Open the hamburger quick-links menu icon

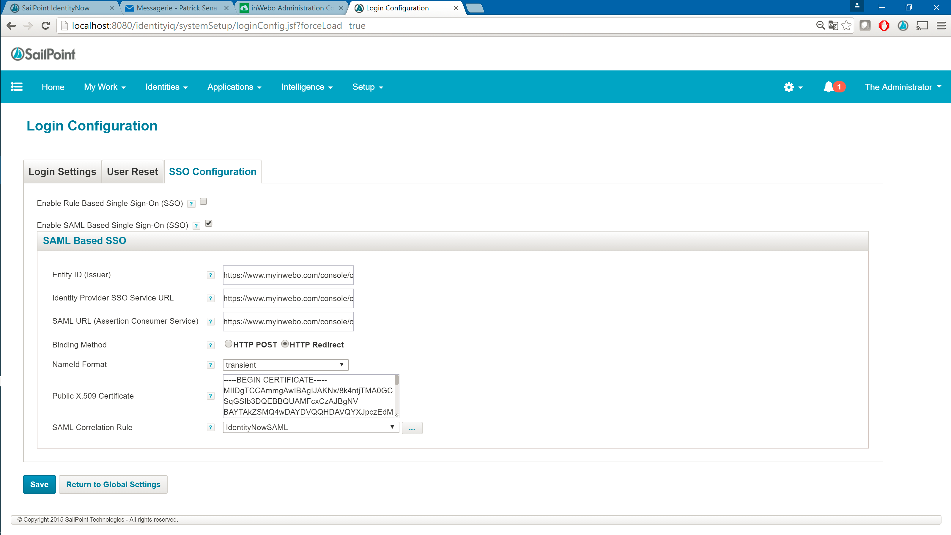click(17, 87)
